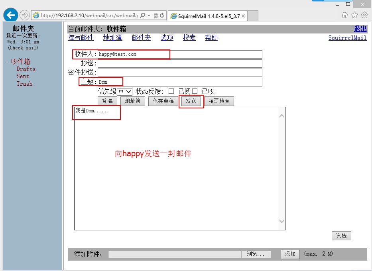Screen dimensions: 372x271
Task: Open 选项 options menu link
Action: 167,38
